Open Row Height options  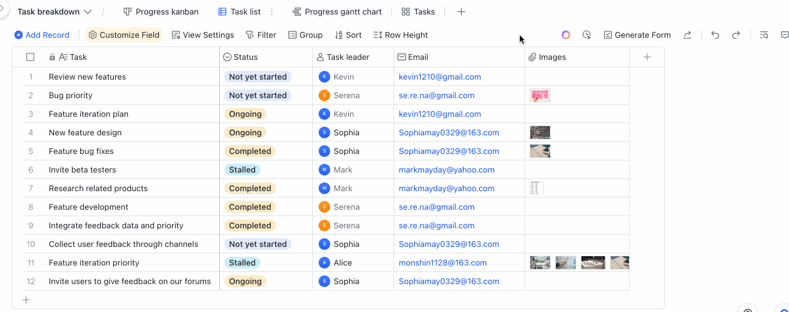(x=401, y=35)
